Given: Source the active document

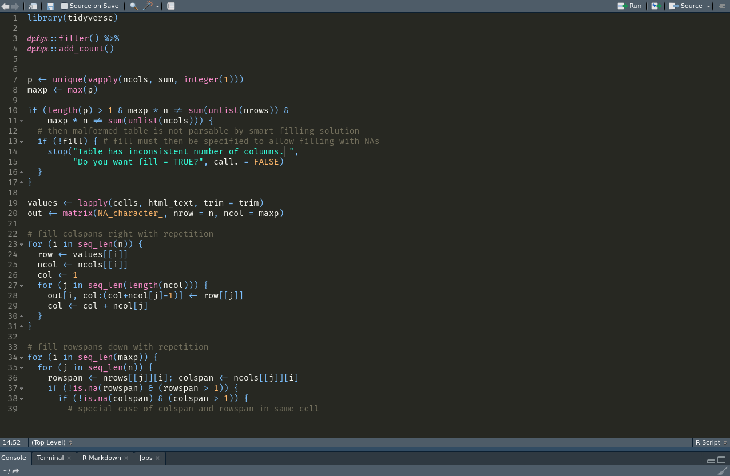Looking at the screenshot, I should pyautogui.click(x=685, y=6).
